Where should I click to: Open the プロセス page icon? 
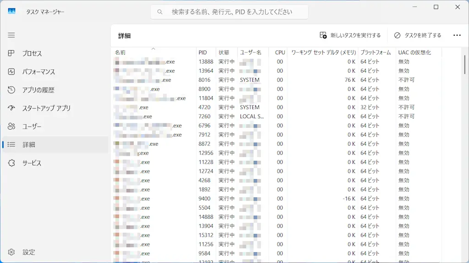11,53
